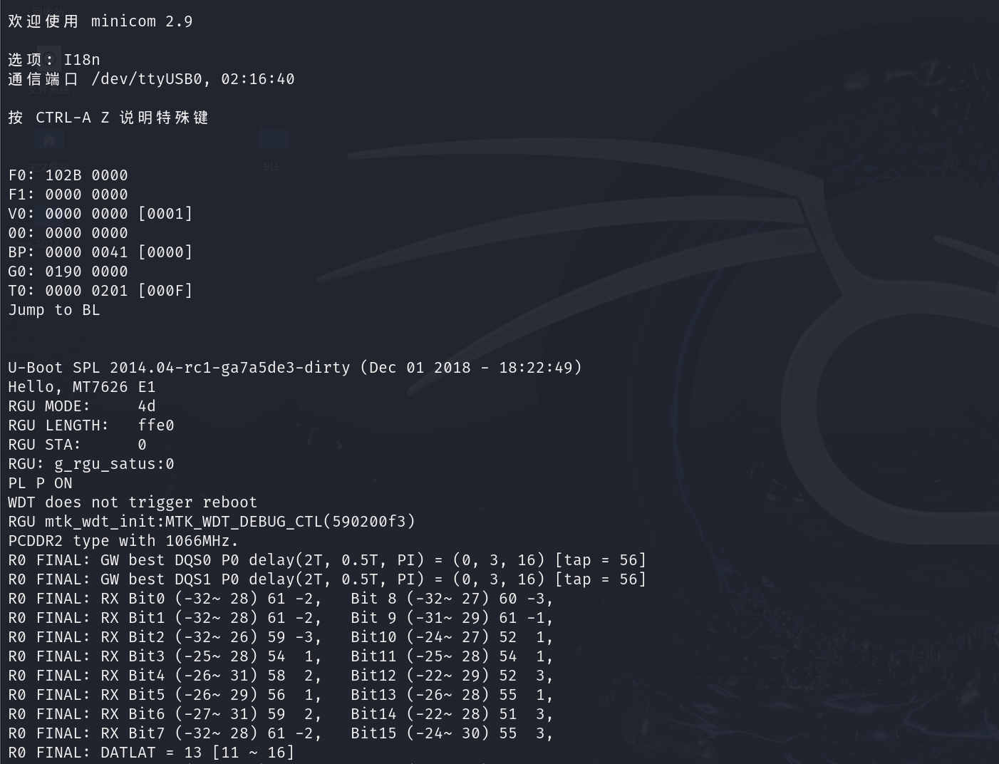Select the BP: 0000 0041 line

coord(100,252)
